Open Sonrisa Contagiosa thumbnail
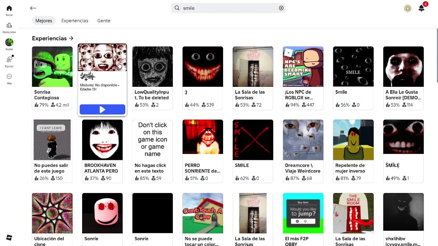The width and height of the screenshot is (438, 246). click(x=52, y=67)
